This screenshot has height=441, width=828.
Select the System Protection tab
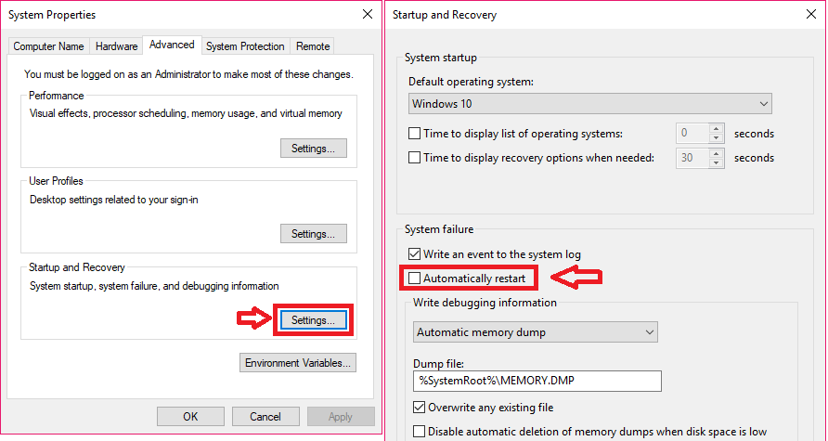point(245,46)
